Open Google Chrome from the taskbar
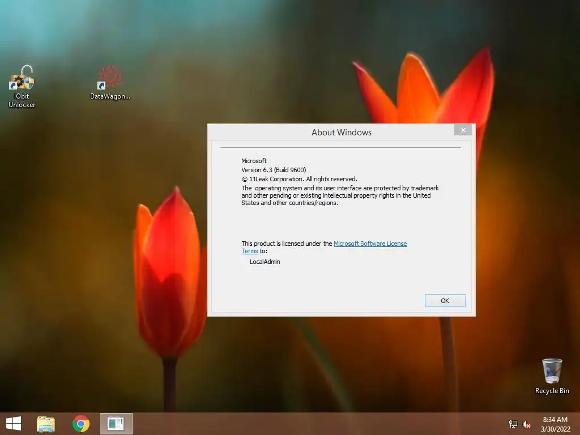This screenshot has width=580, height=435. [81, 424]
